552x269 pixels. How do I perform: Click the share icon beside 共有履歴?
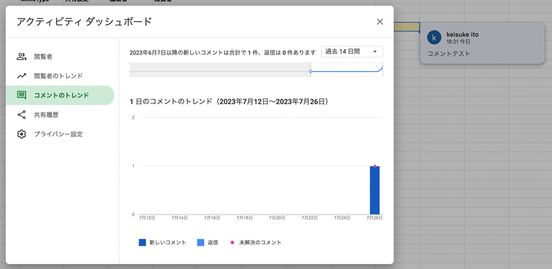pyautogui.click(x=21, y=114)
